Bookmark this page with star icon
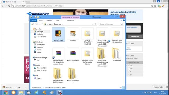 click(x=155, y=6)
